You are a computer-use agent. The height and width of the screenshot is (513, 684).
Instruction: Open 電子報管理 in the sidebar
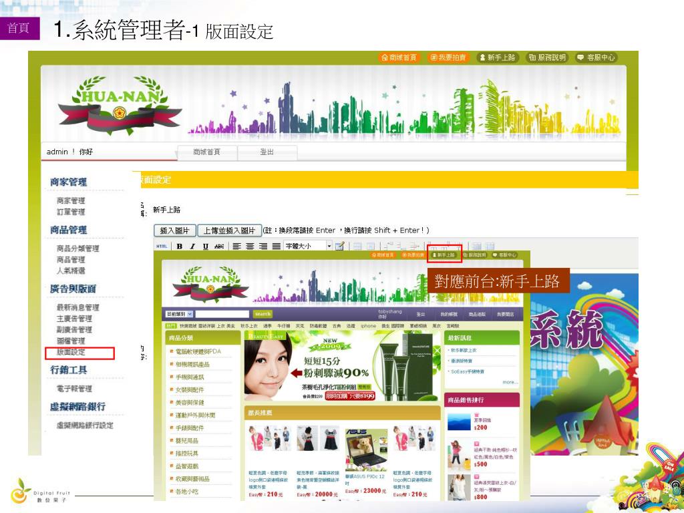tap(74, 389)
